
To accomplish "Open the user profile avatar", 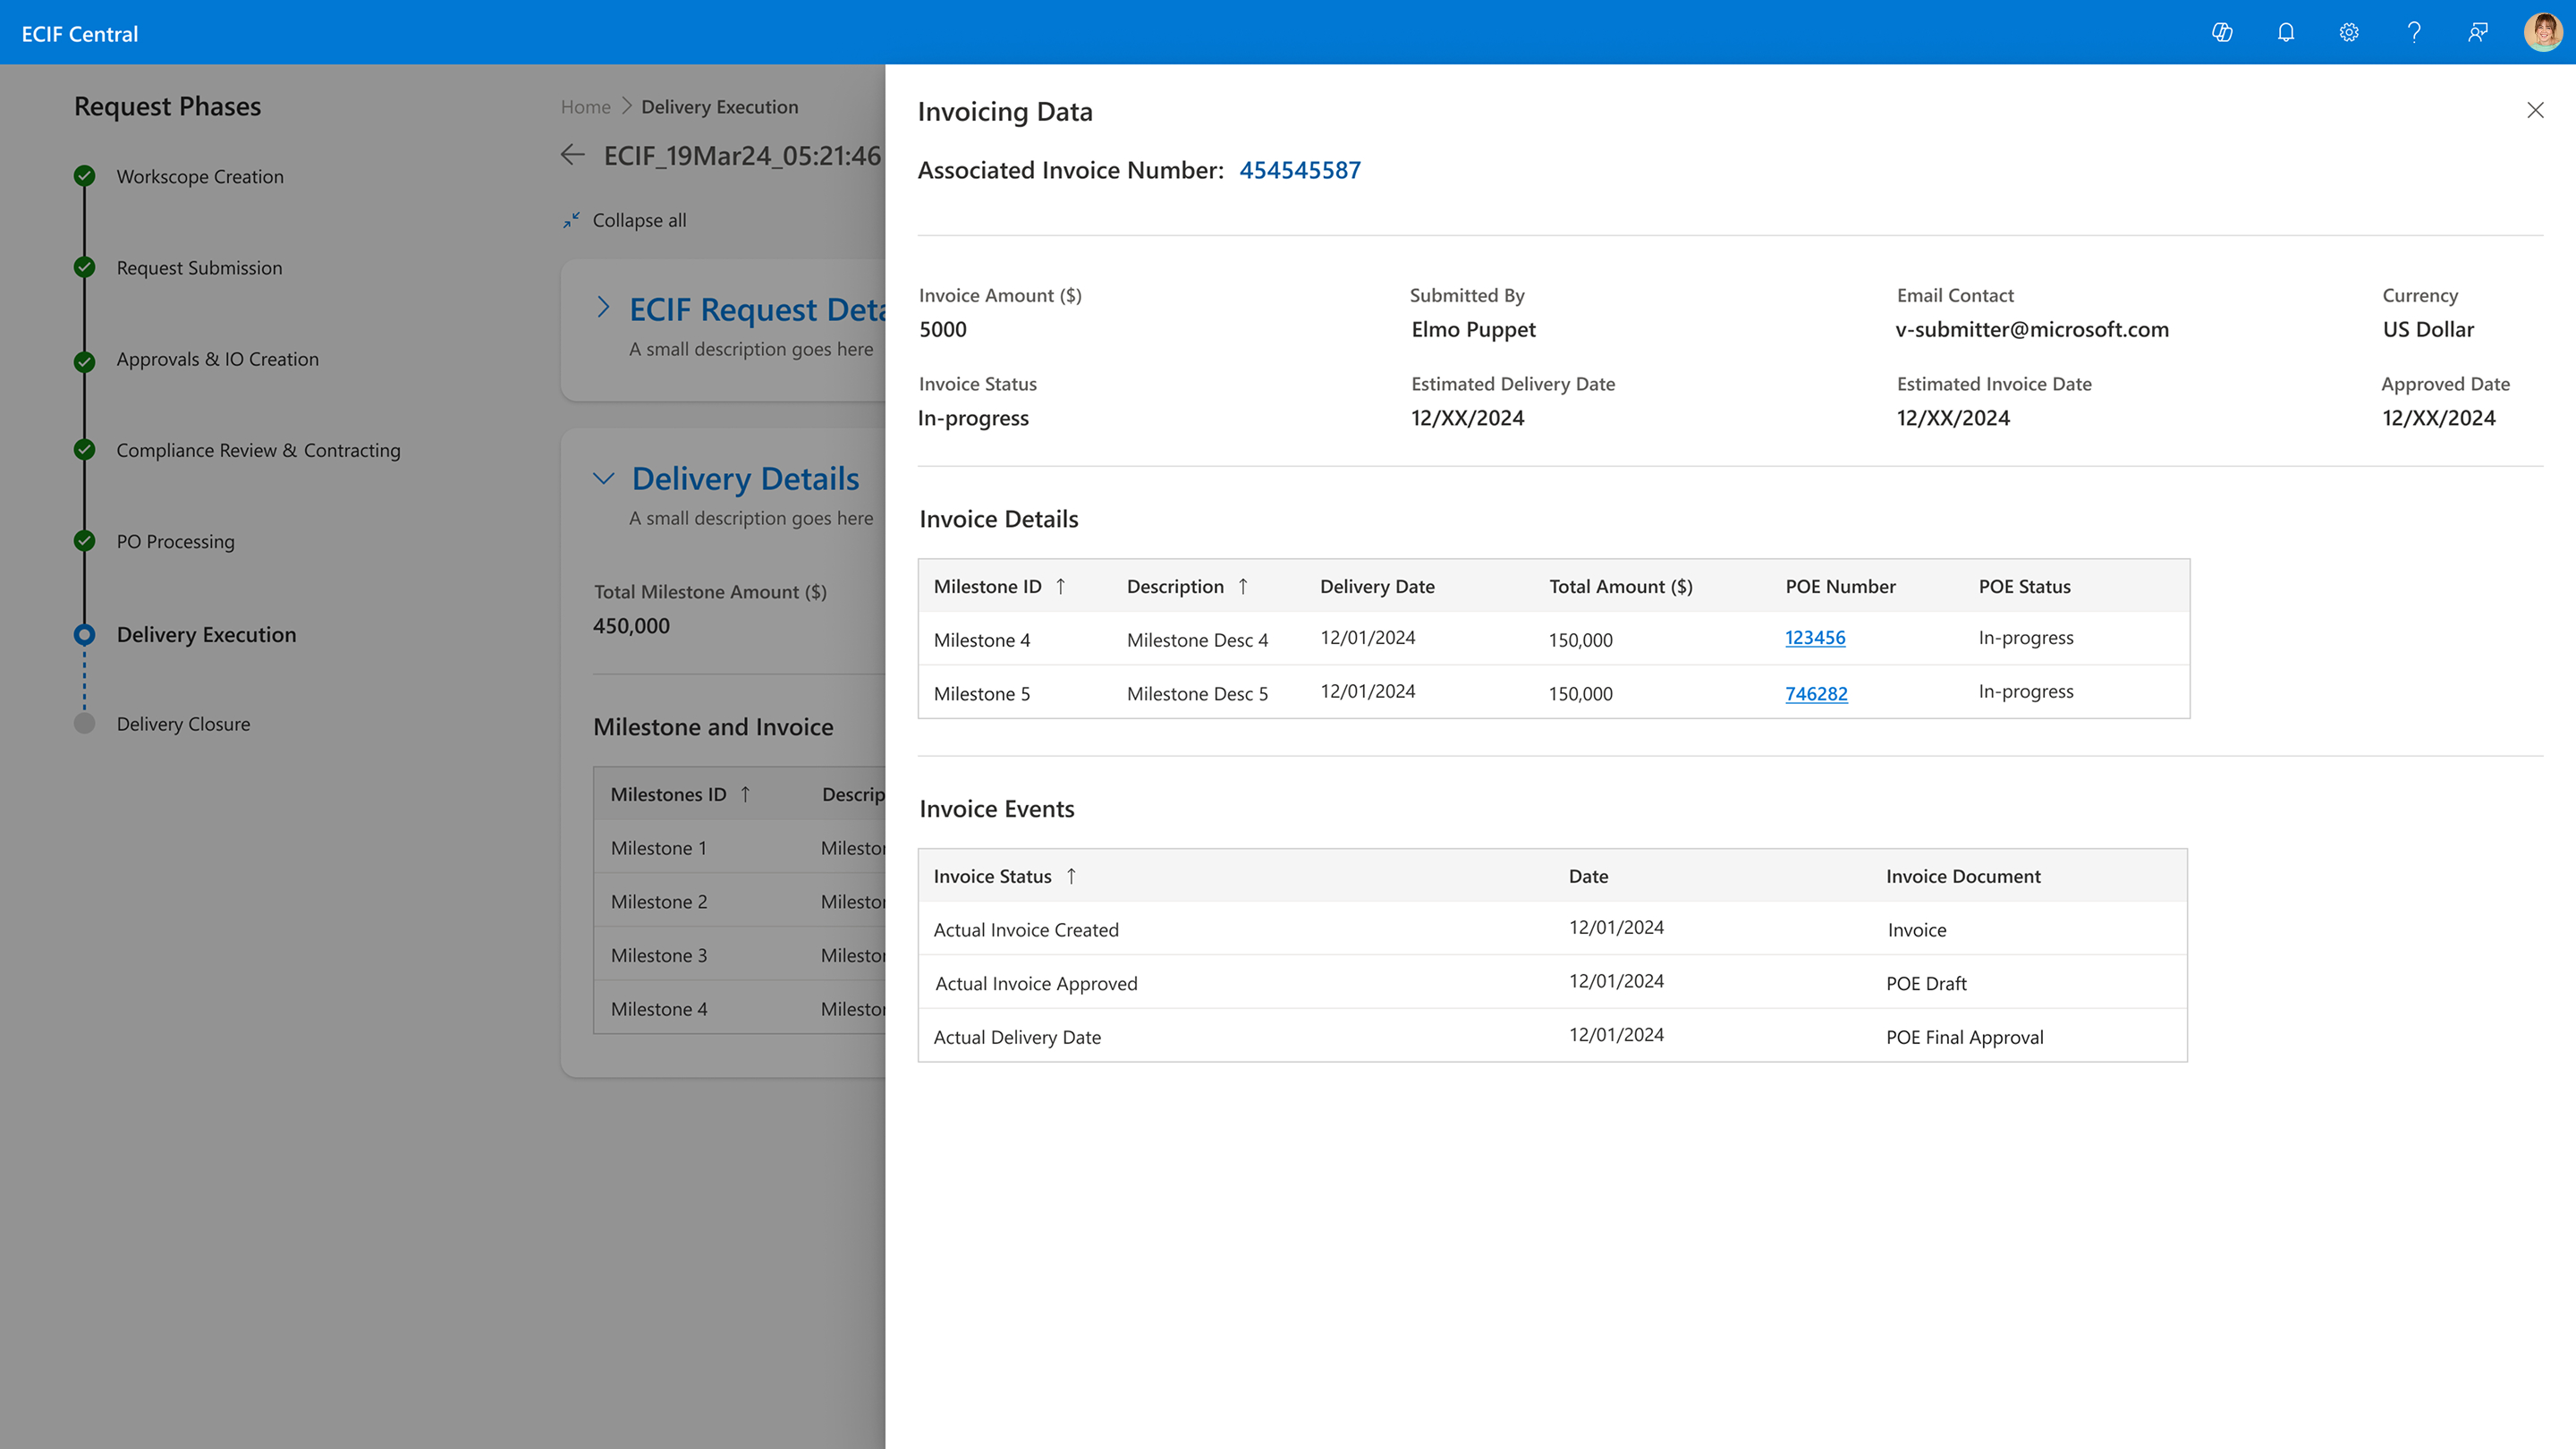I will point(2542,33).
